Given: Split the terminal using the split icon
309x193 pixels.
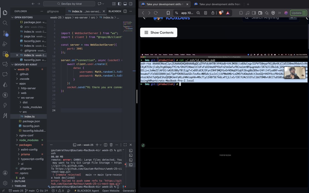Looking at the screenshot, I should point(106,145).
